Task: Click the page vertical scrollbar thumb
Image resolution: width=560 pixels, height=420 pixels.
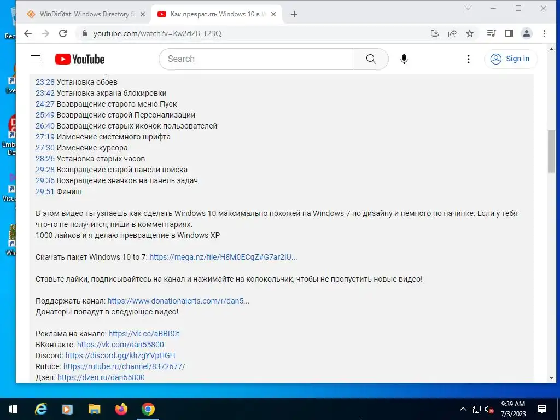Action: 551,151
